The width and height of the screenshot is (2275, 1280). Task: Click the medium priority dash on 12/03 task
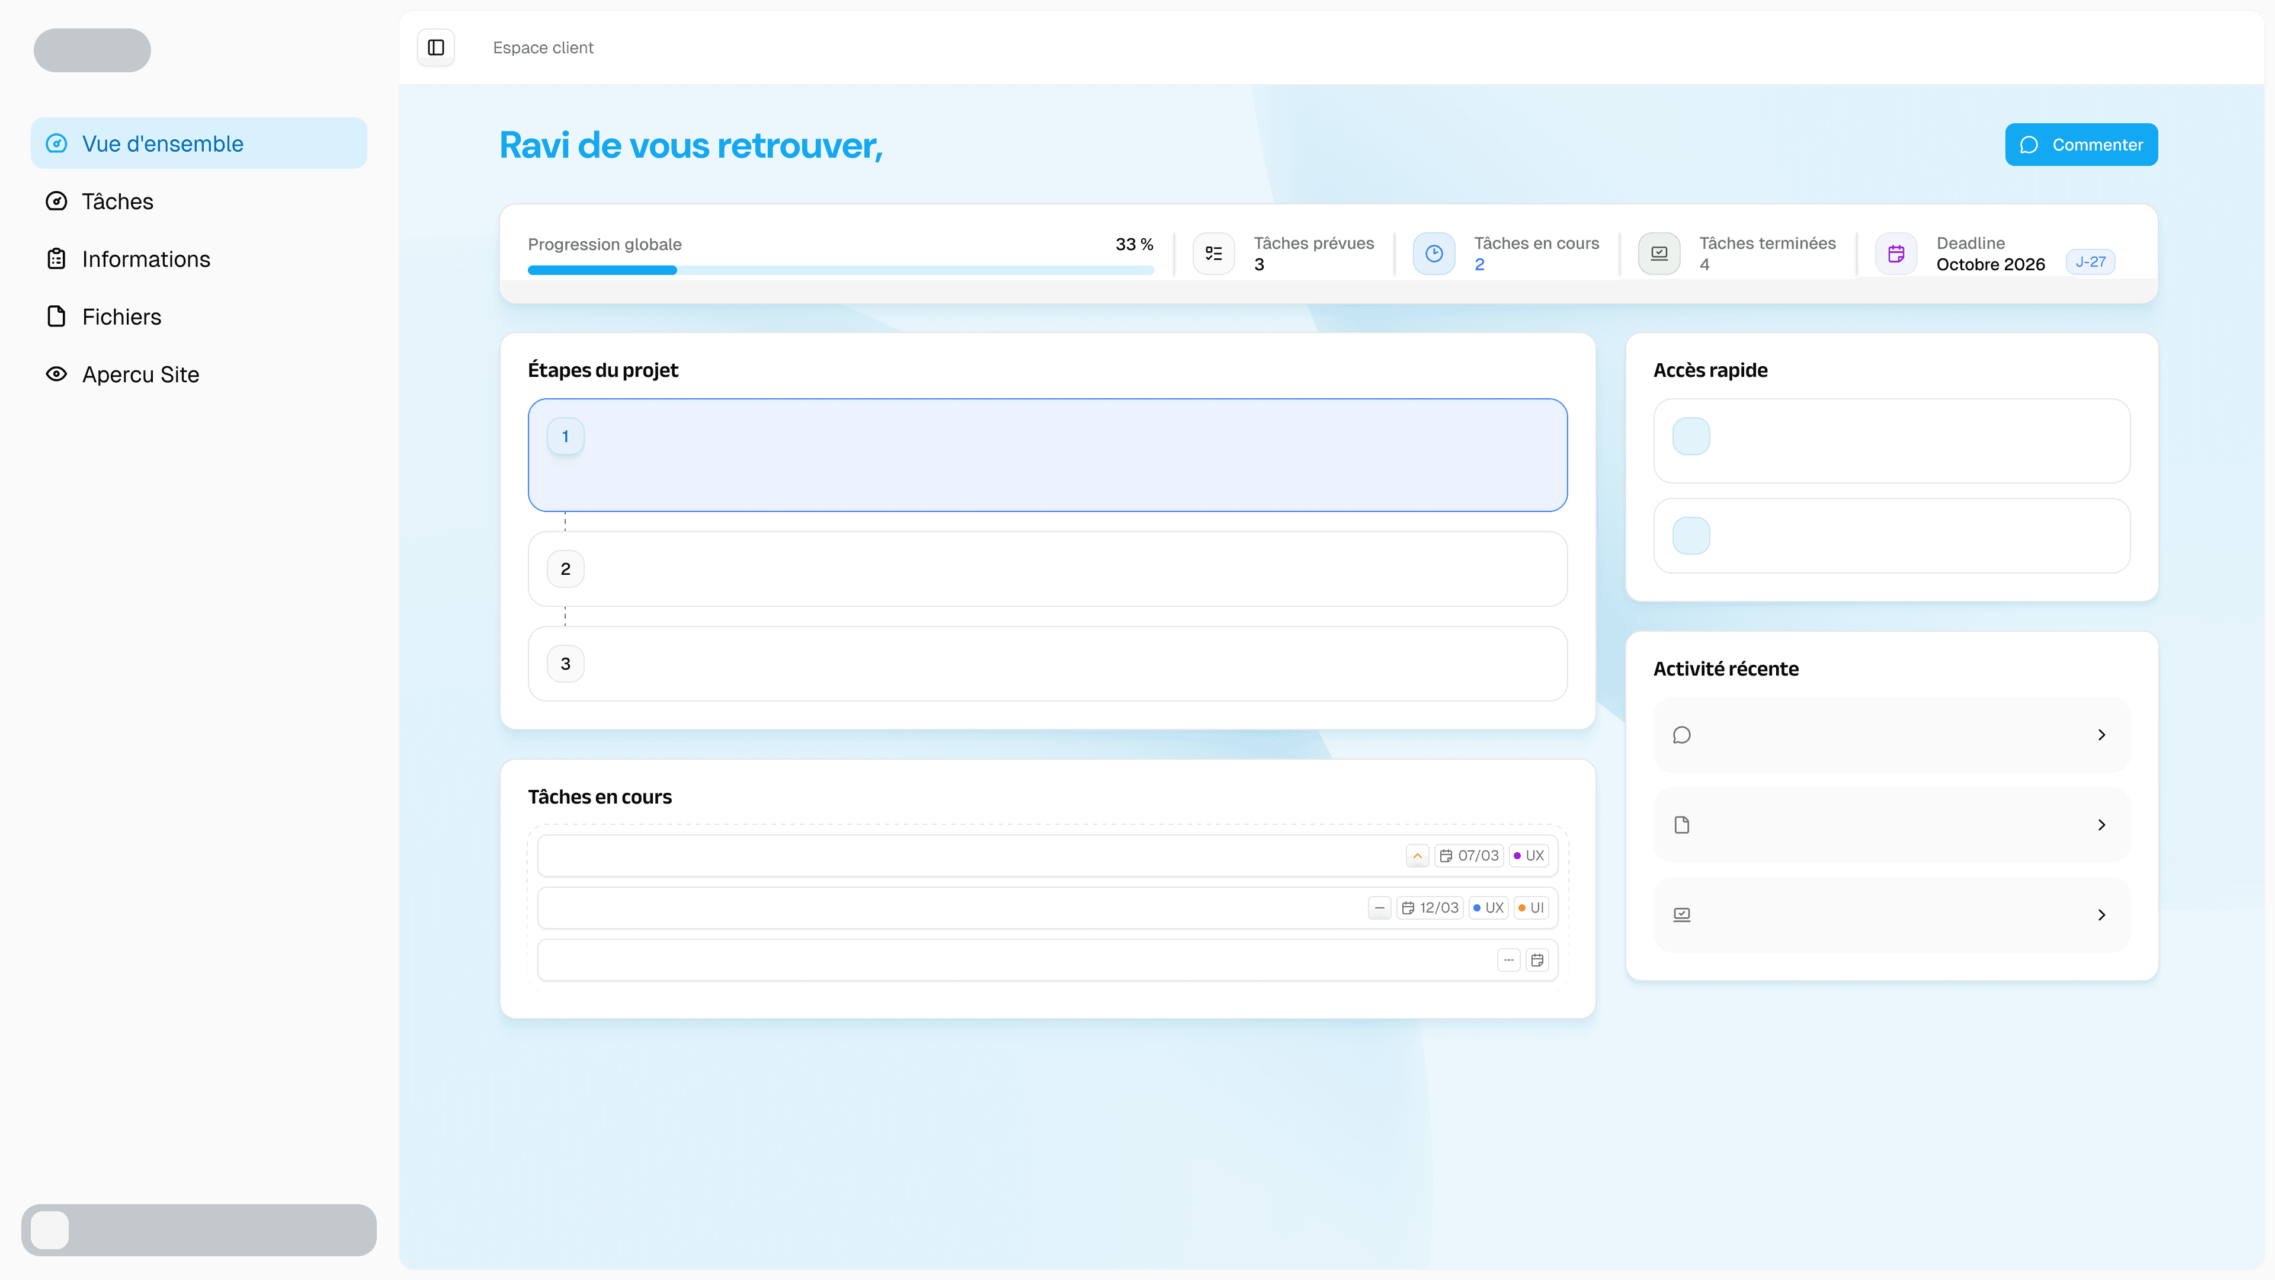coord(1379,908)
